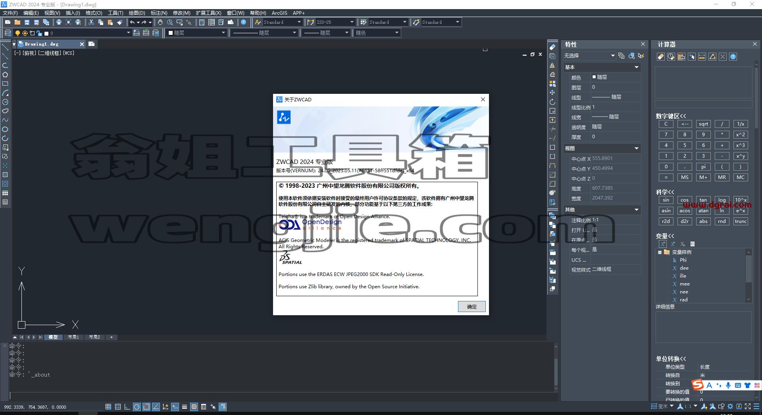Image resolution: width=762 pixels, height=415 pixels.
Task: Open the 随色 plot style dropdown
Action: (x=377, y=33)
